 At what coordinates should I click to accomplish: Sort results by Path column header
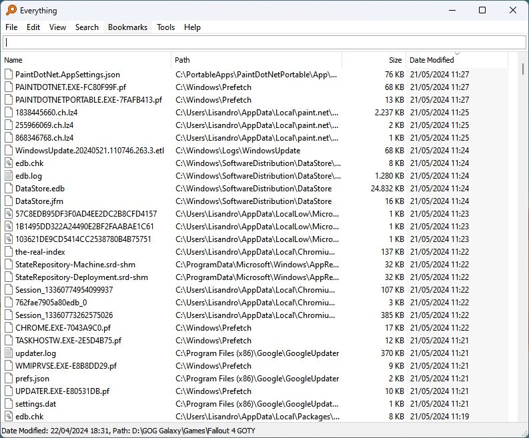257,60
